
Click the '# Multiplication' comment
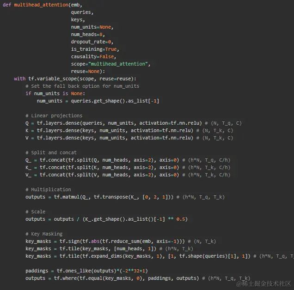(x=48, y=190)
